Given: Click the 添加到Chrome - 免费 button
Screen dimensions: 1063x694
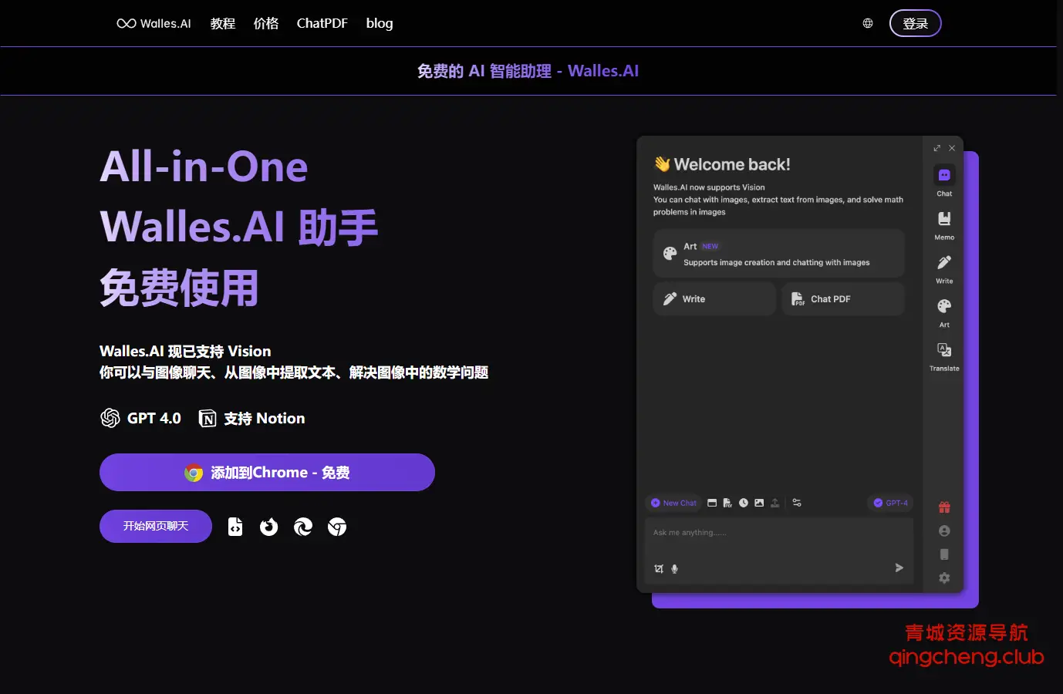Looking at the screenshot, I should coord(267,473).
